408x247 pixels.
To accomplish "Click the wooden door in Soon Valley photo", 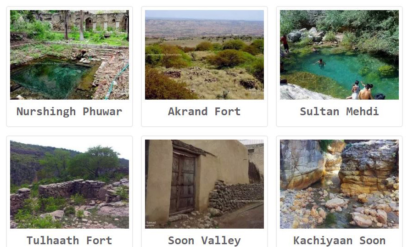I will point(183,182).
